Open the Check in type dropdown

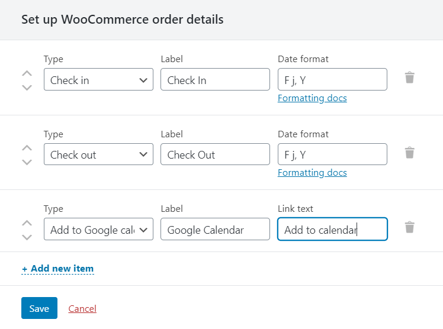(x=98, y=79)
